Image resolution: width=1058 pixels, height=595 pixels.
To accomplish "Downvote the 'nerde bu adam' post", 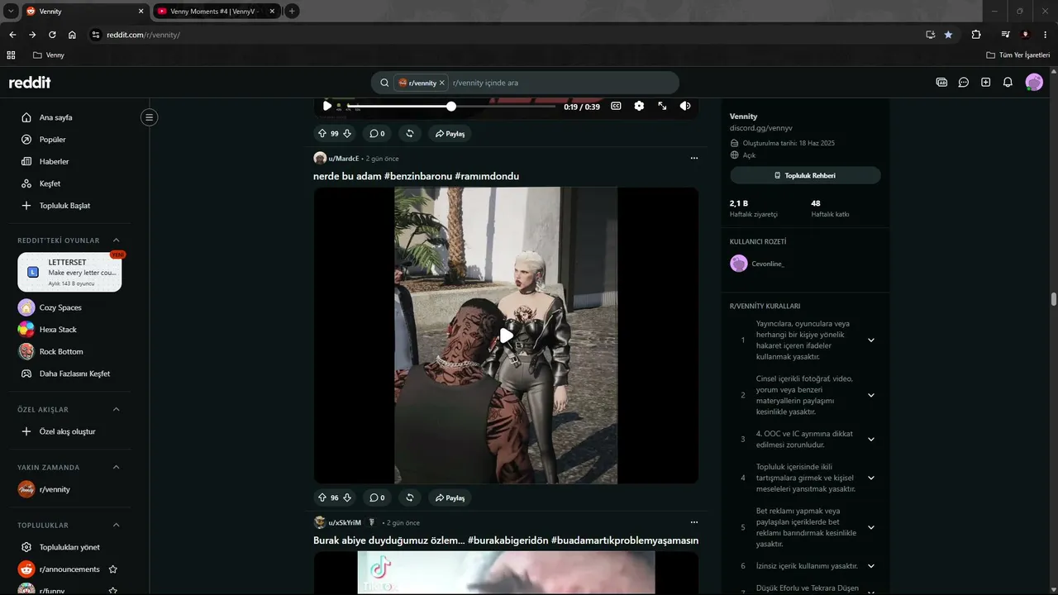I will coord(347,497).
